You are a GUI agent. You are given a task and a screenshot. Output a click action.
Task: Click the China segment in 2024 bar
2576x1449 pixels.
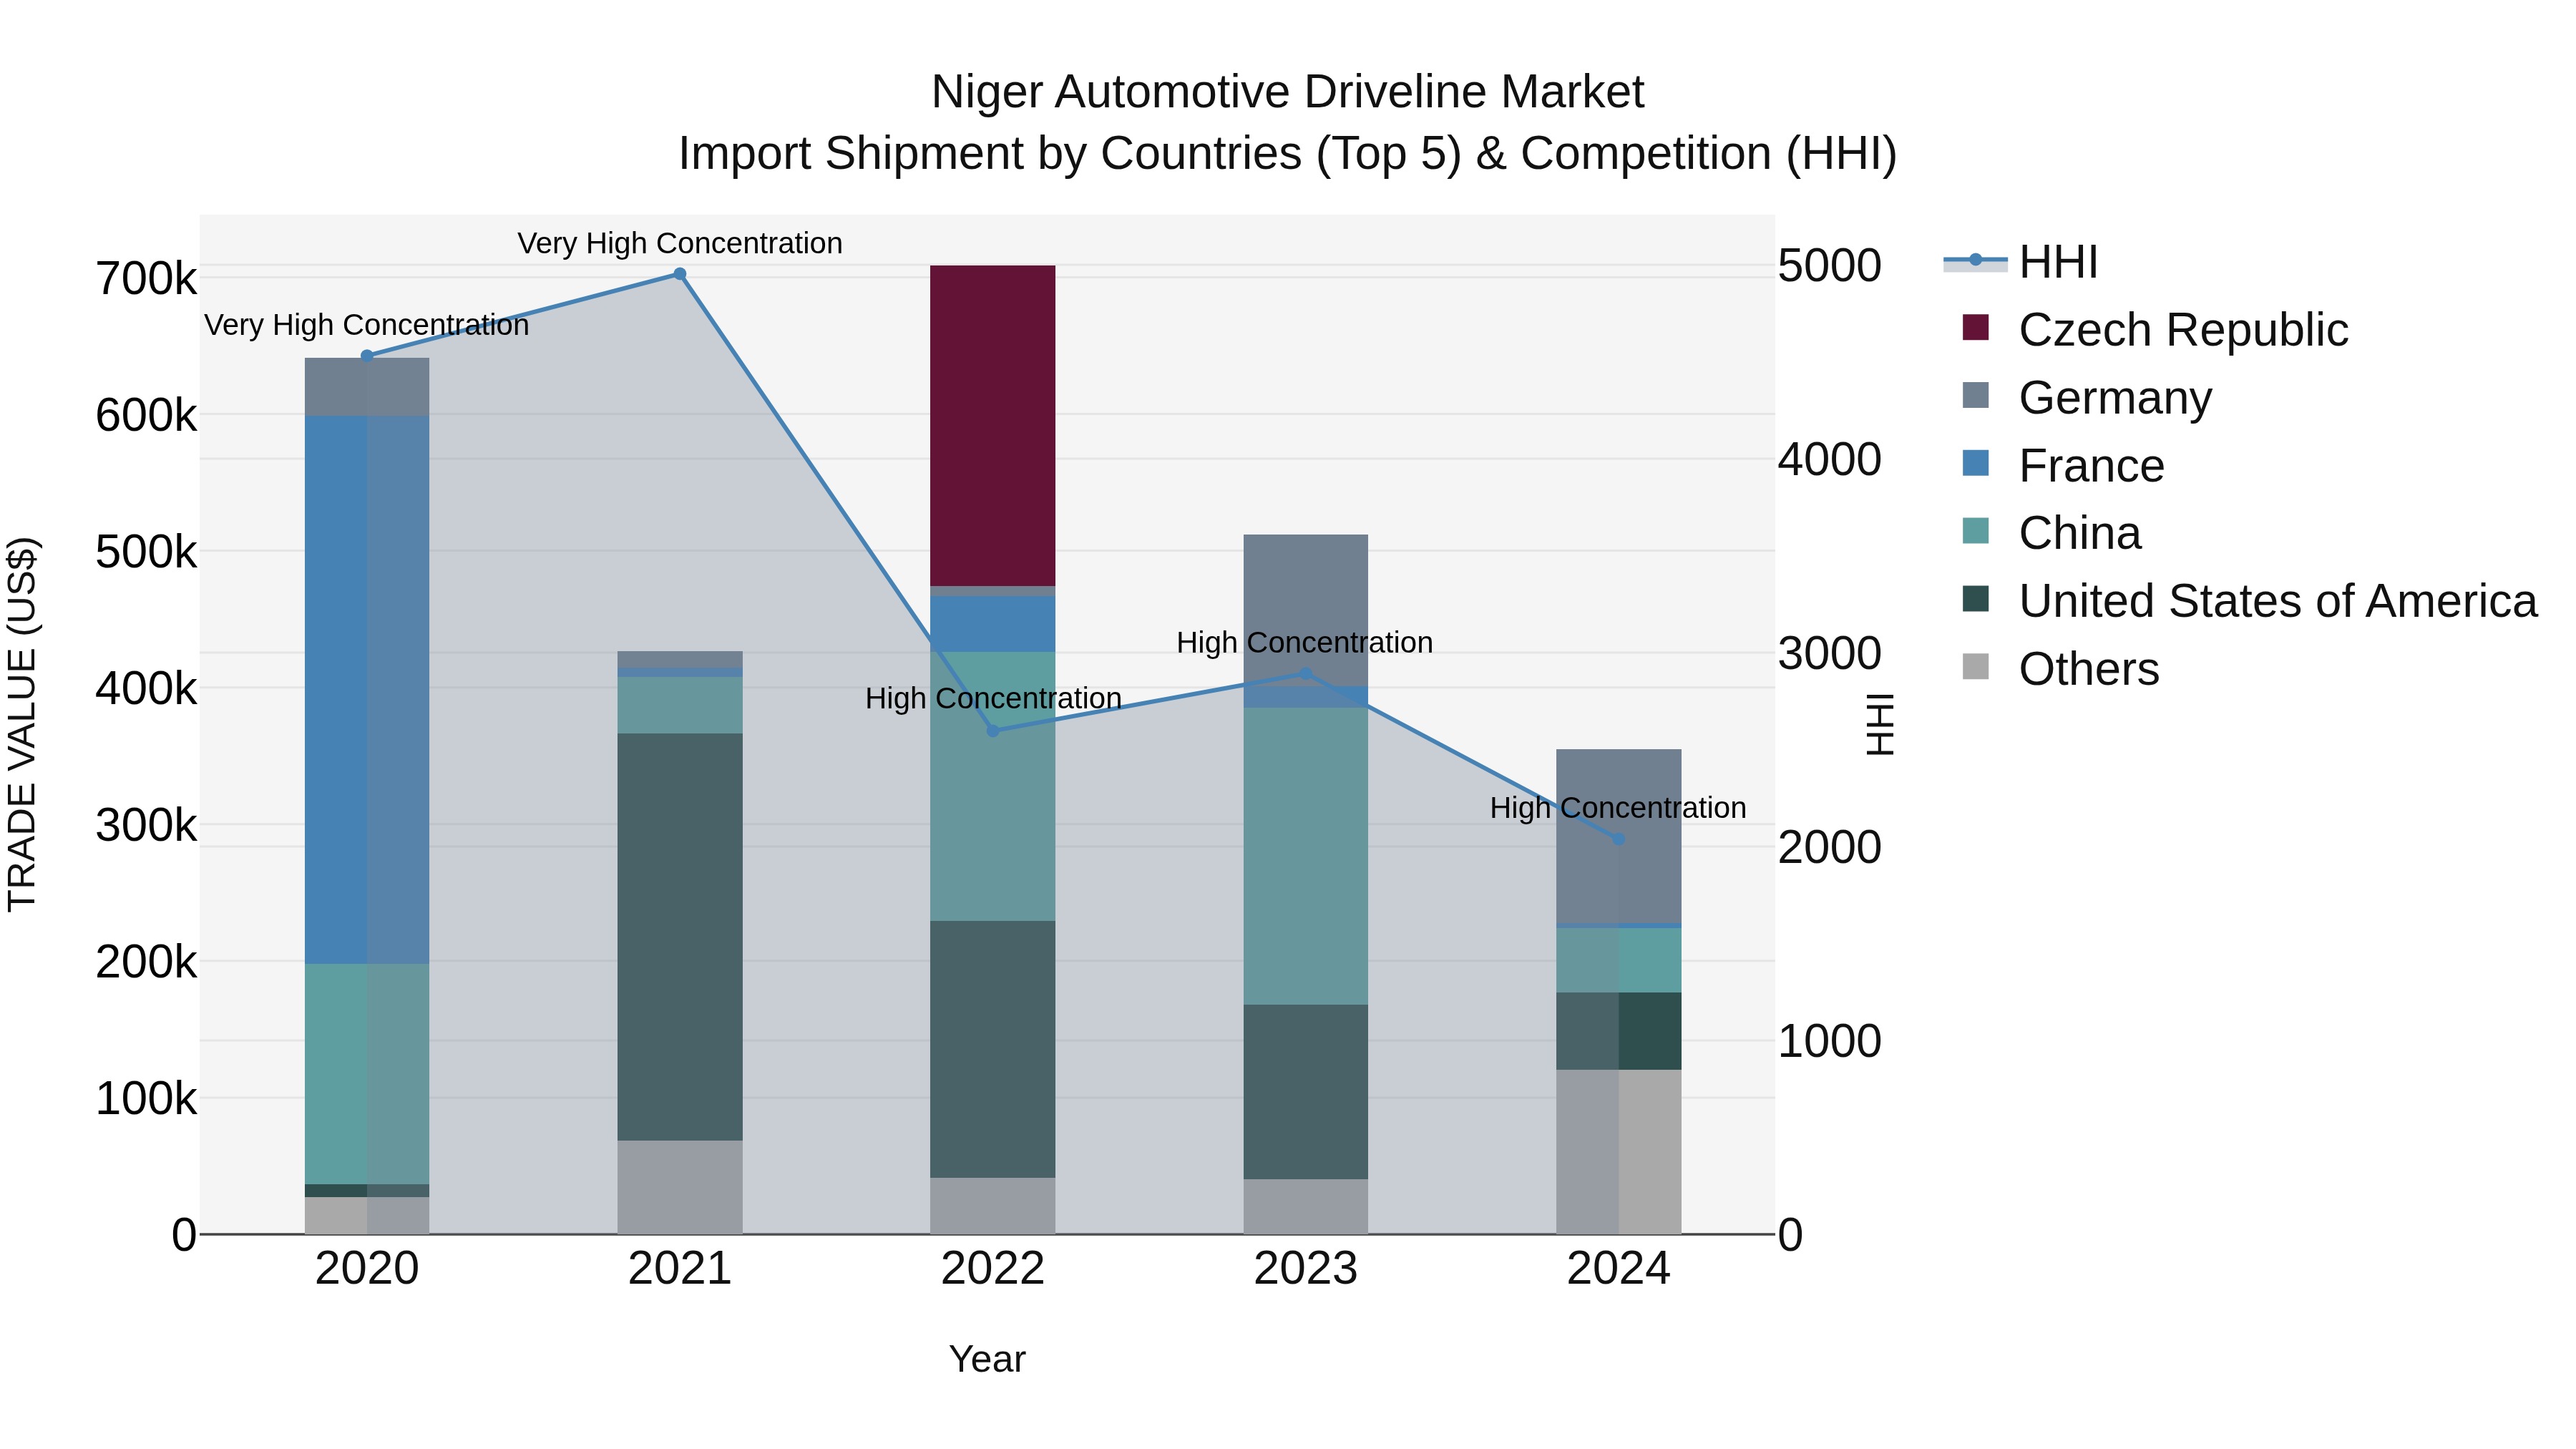tap(1619, 960)
